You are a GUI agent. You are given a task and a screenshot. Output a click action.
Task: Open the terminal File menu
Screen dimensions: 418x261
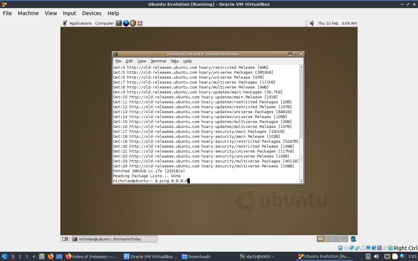pos(118,61)
